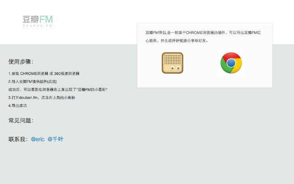The image size is (294, 184).
Task: Click the Douban FM radio icon
Action: tap(173, 63)
